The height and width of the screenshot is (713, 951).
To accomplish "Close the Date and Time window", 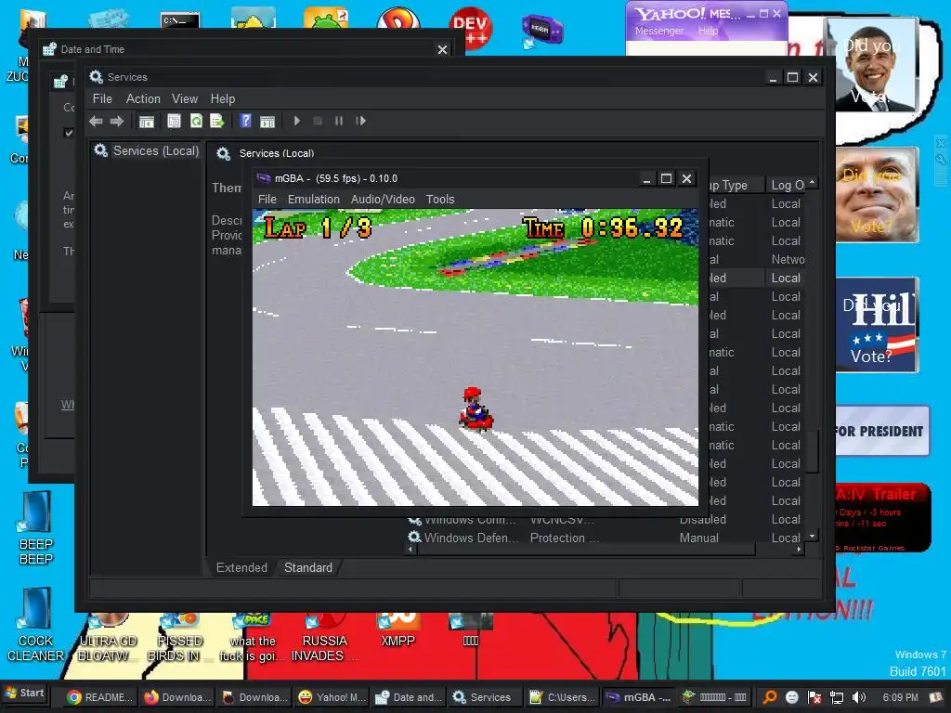I will click(x=443, y=50).
